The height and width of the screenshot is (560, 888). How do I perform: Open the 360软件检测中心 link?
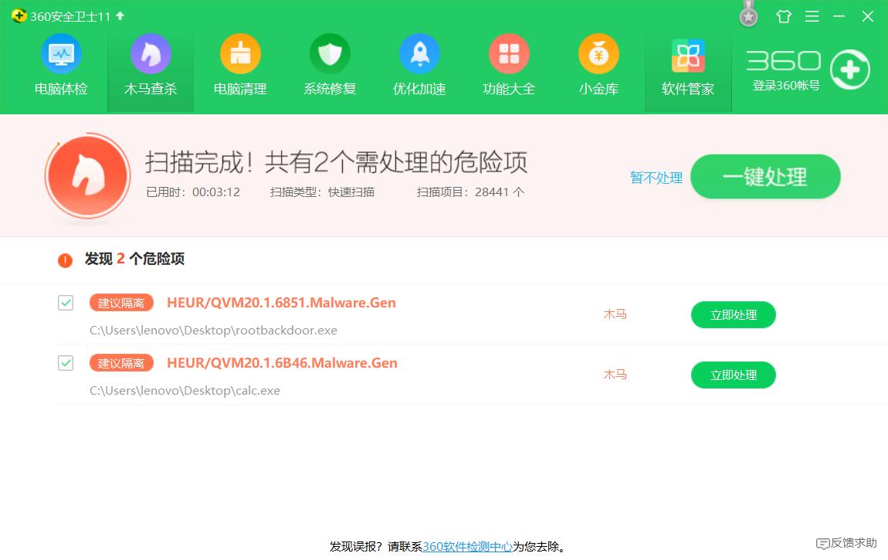[468, 545]
